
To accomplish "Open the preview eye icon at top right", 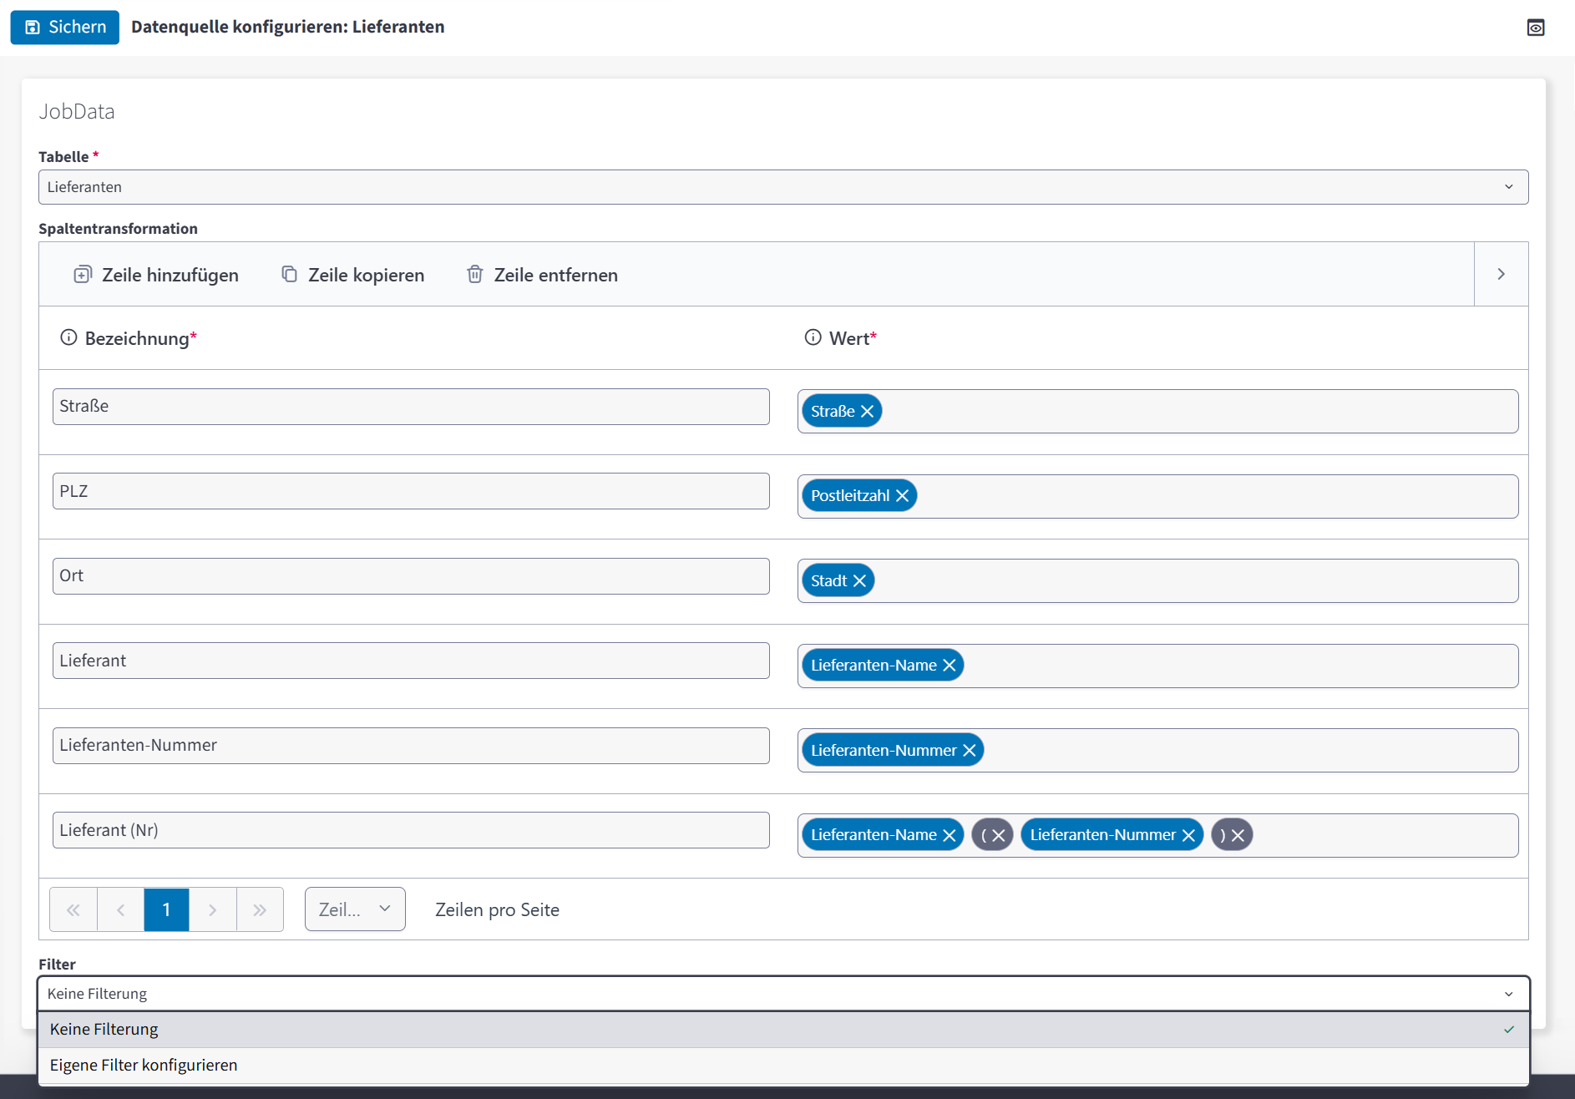I will 1535,28.
